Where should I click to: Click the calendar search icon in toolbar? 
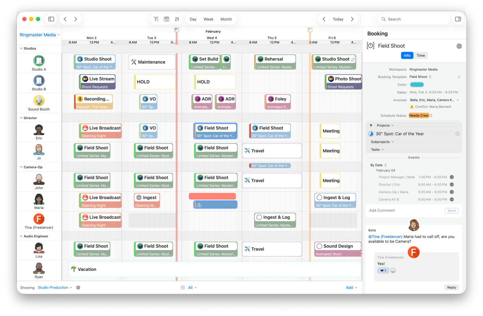click(167, 19)
